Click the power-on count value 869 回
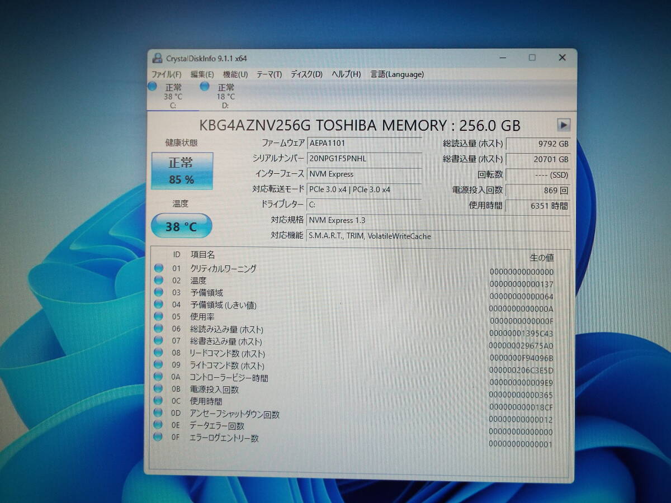Viewport: 671px width, 503px height. click(x=537, y=191)
